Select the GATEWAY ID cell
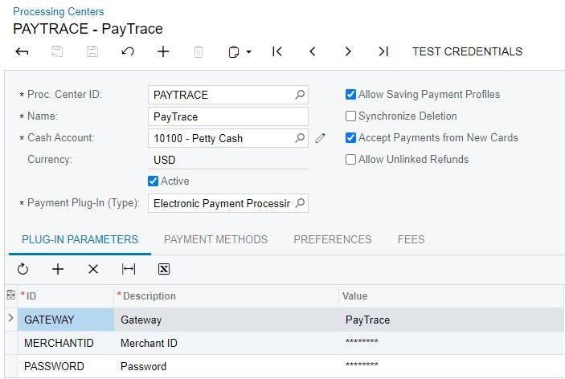The image size is (565, 379). click(66, 320)
